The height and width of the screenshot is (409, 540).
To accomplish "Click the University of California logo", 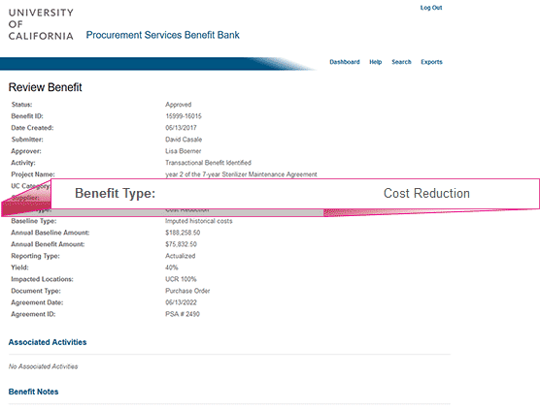I will (41, 24).
